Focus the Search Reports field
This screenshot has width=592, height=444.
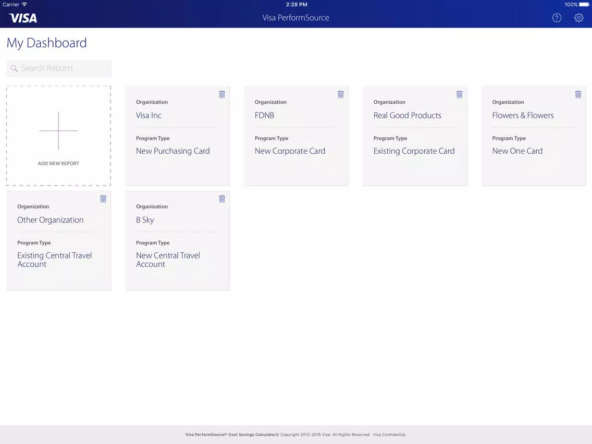tap(59, 68)
